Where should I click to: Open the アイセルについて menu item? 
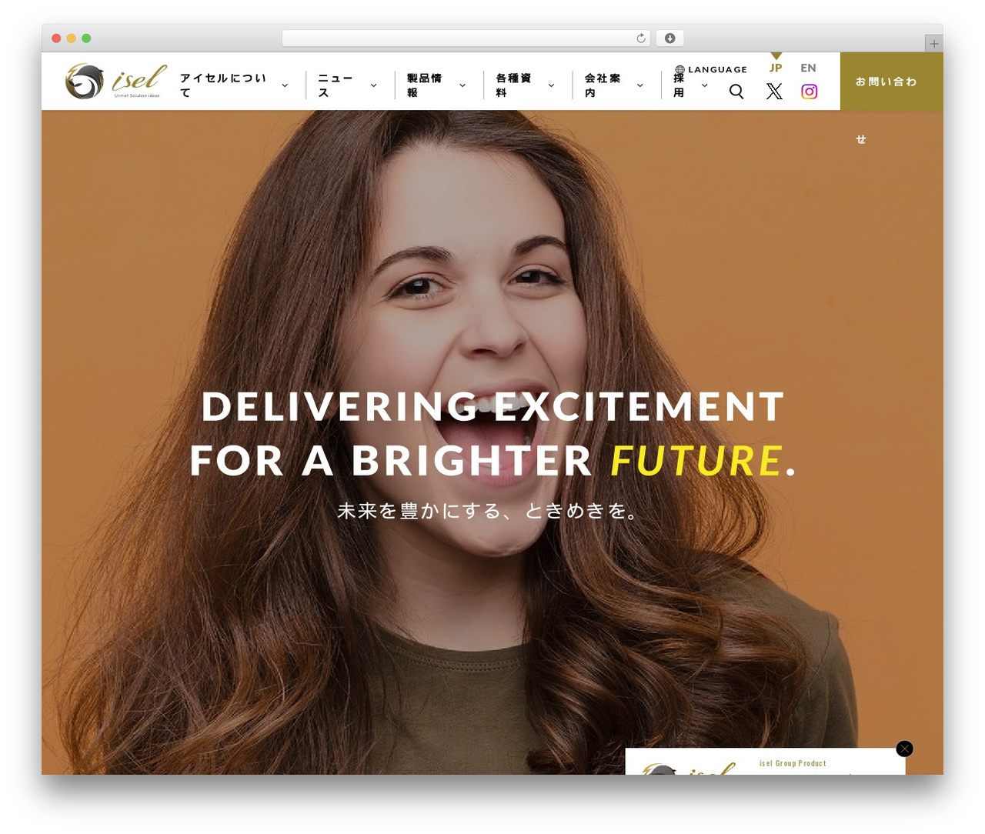point(223,85)
